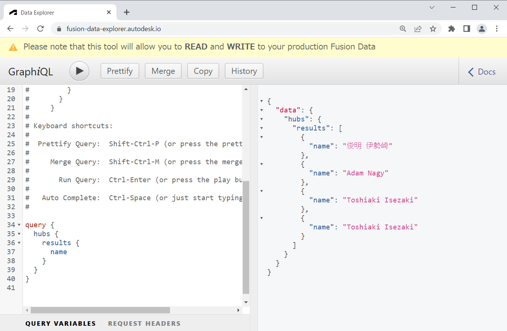Collapse the query block at line 34
The image size is (507, 331).
tap(19, 225)
